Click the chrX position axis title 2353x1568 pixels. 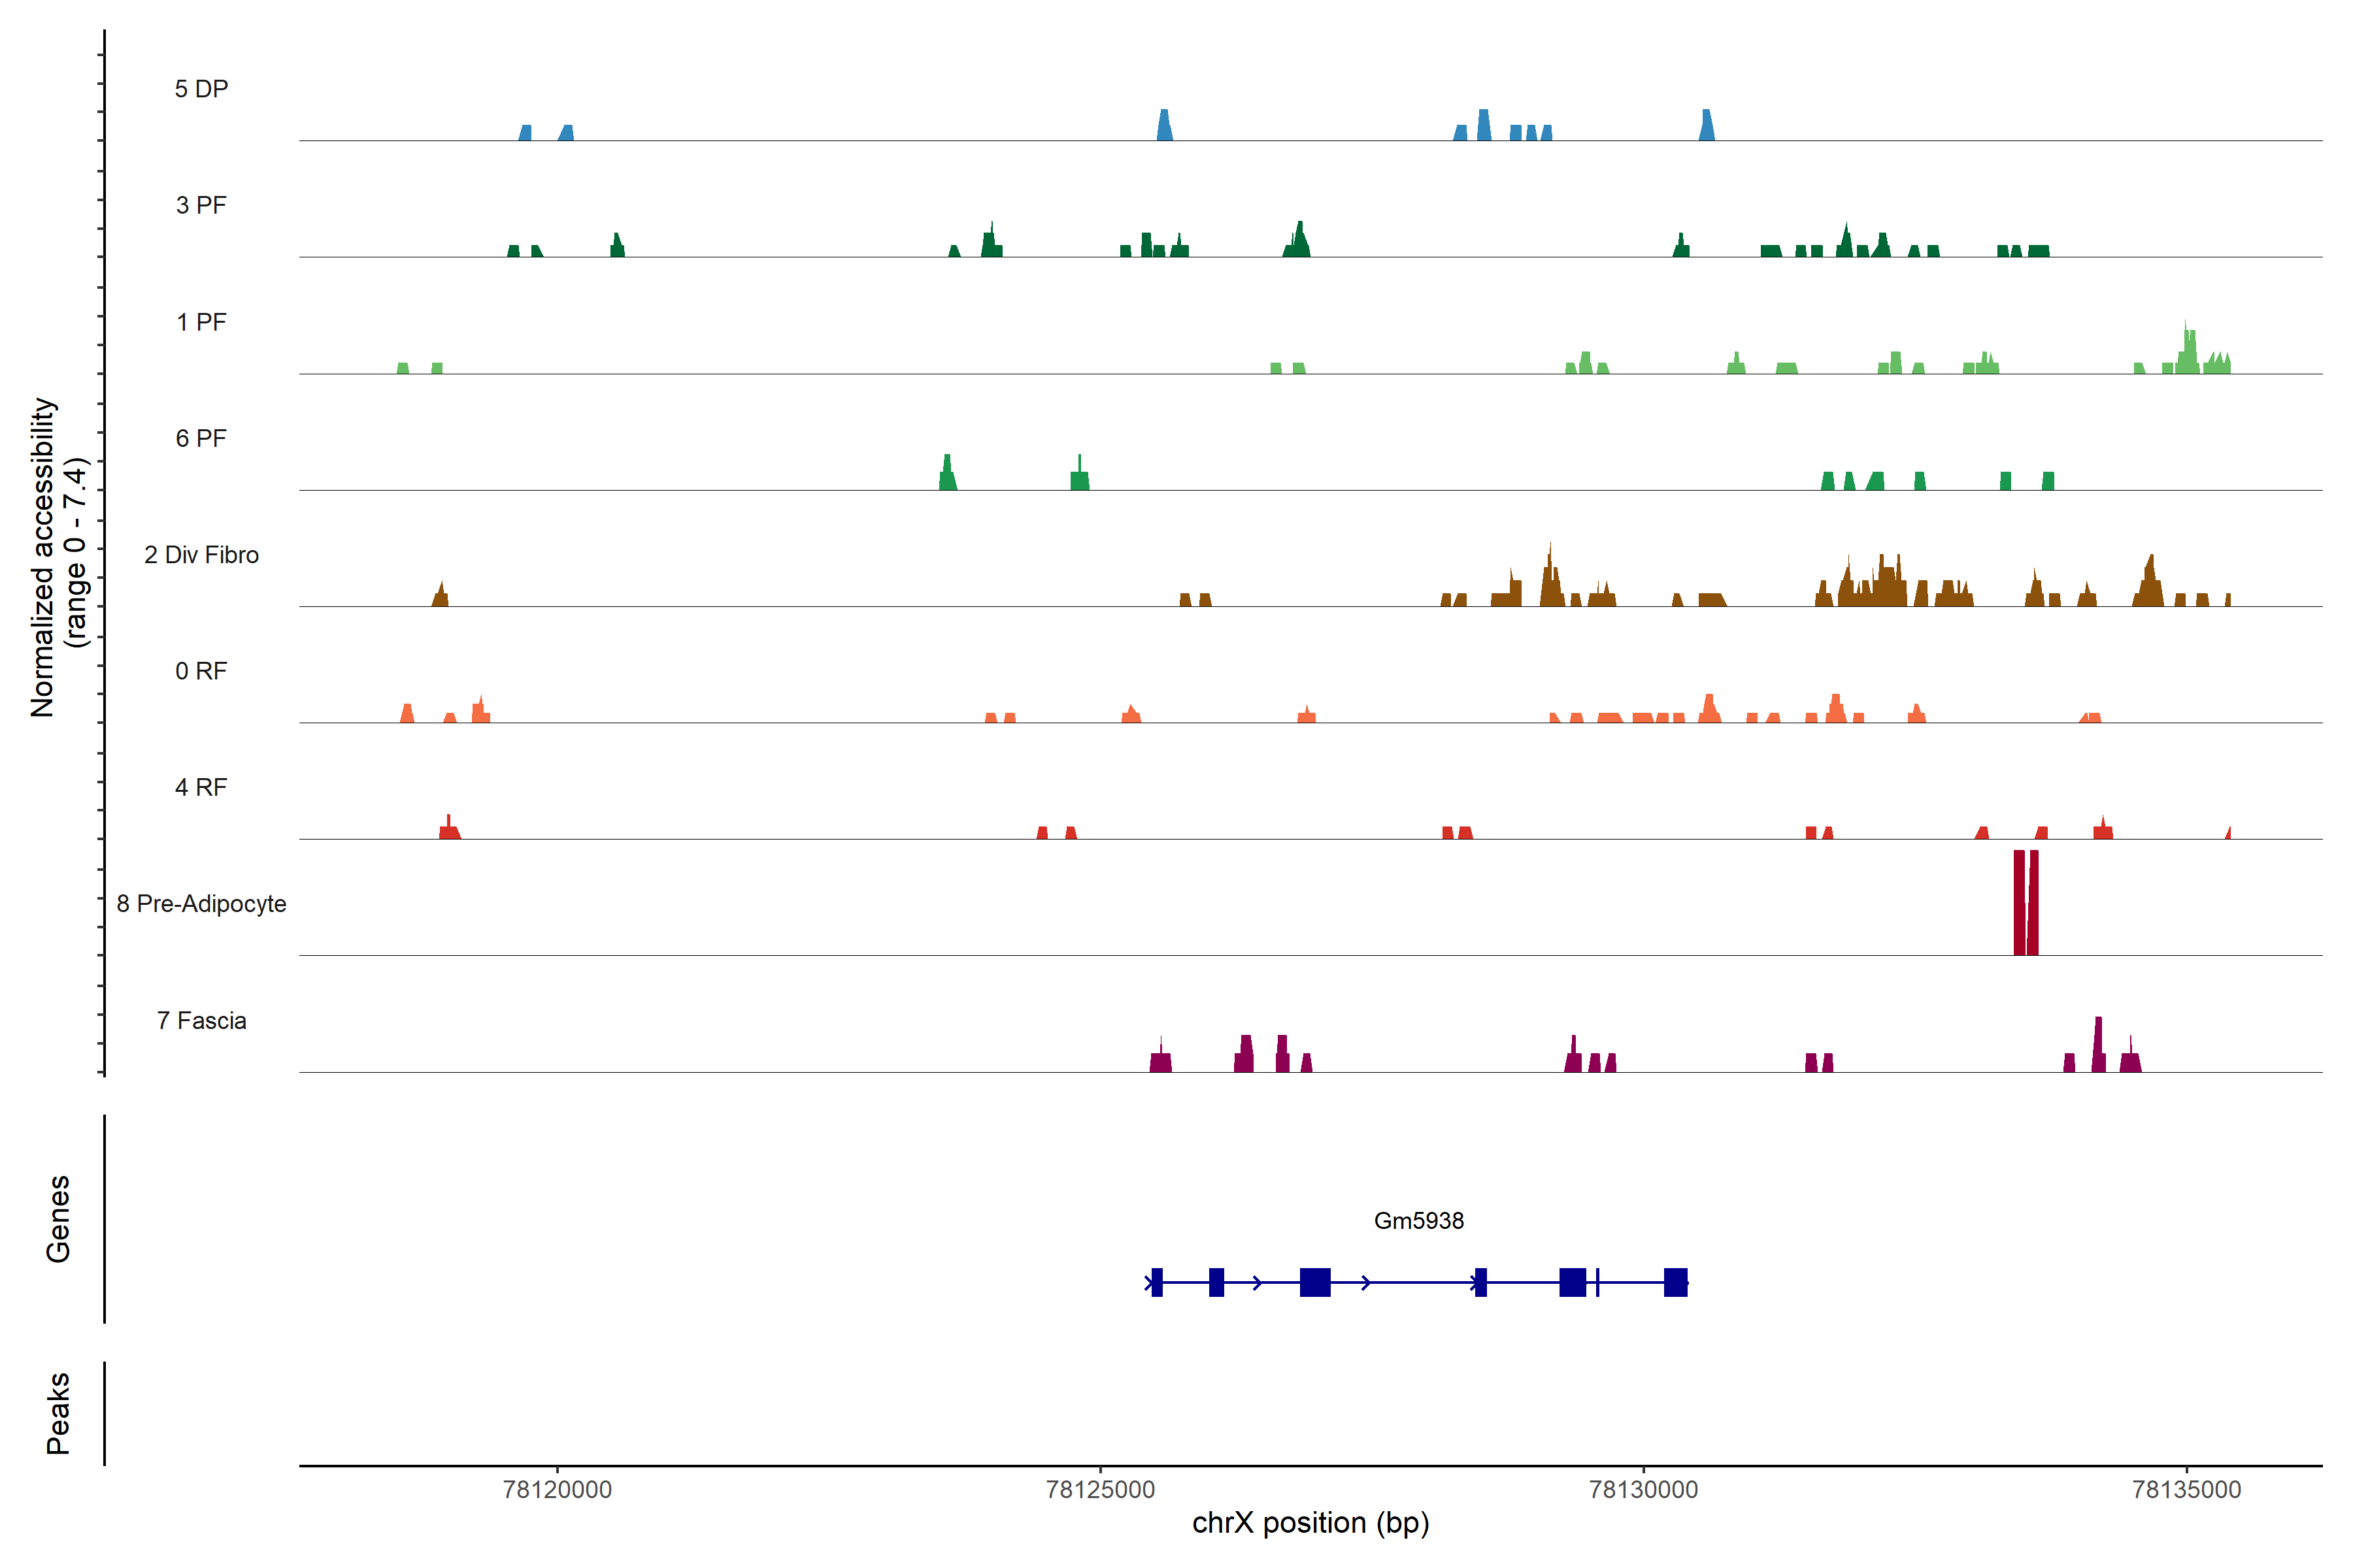coord(1310,1523)
